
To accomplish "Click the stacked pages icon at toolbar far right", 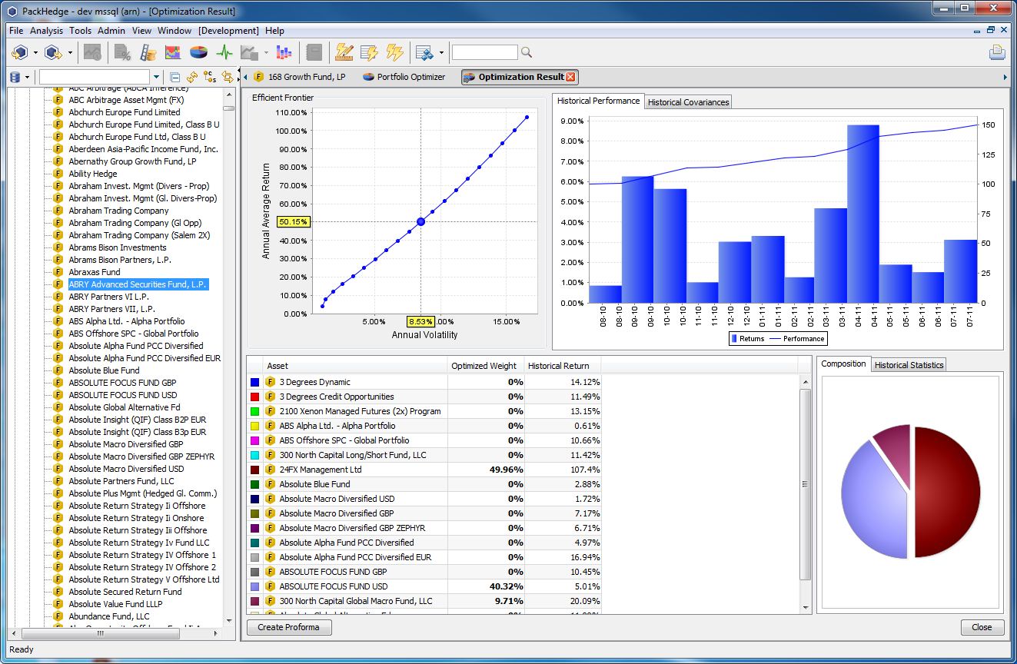I will pos(997,52).
